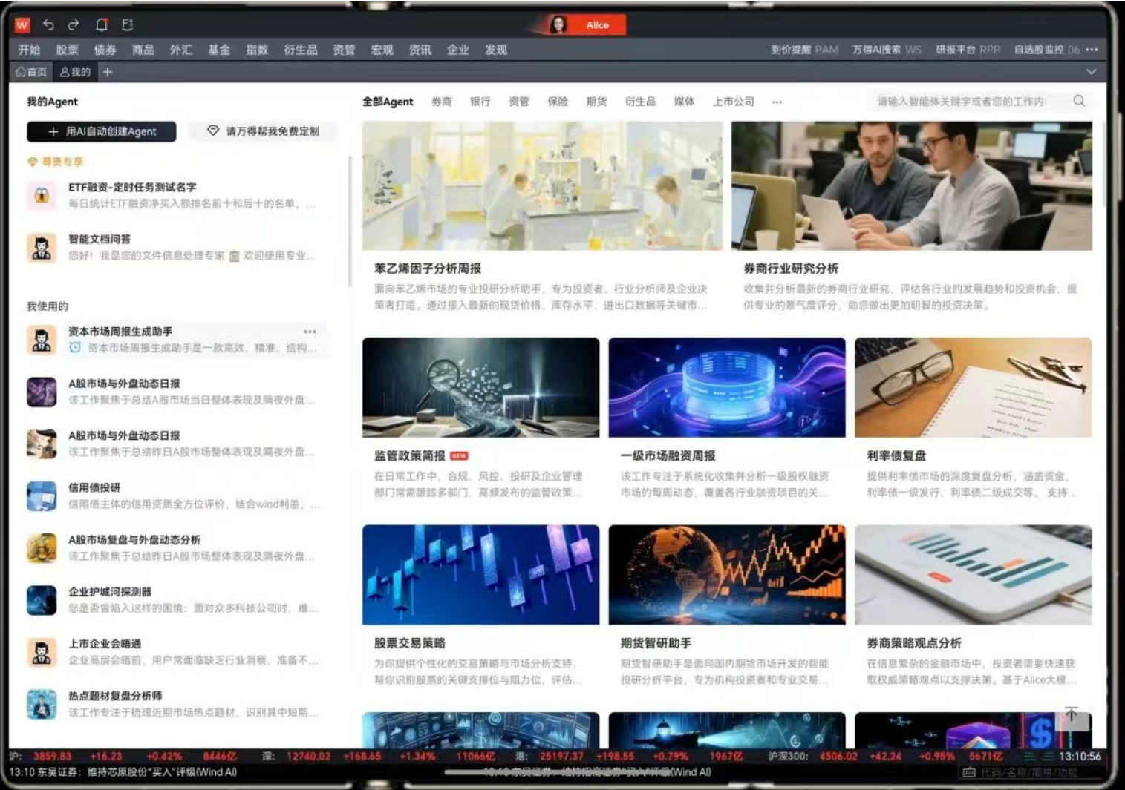This screenshot has width=1125, height=790.
Task: Open the 监管政策简报 card thumbnail
Action: (480, 387)
